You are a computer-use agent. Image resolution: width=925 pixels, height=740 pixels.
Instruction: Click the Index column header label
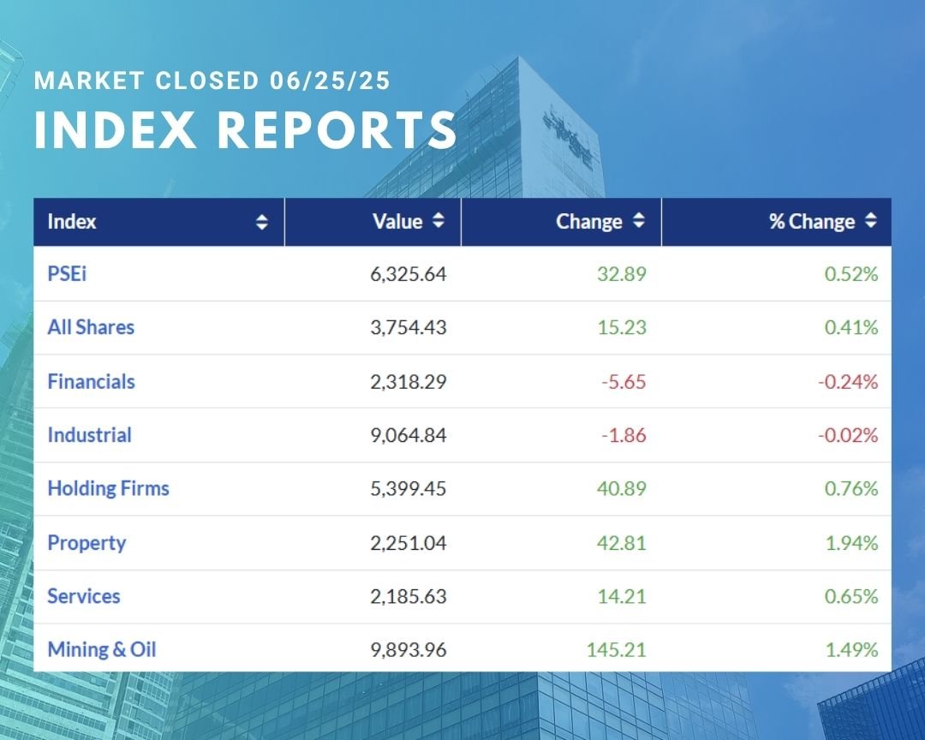click(72, 222)
